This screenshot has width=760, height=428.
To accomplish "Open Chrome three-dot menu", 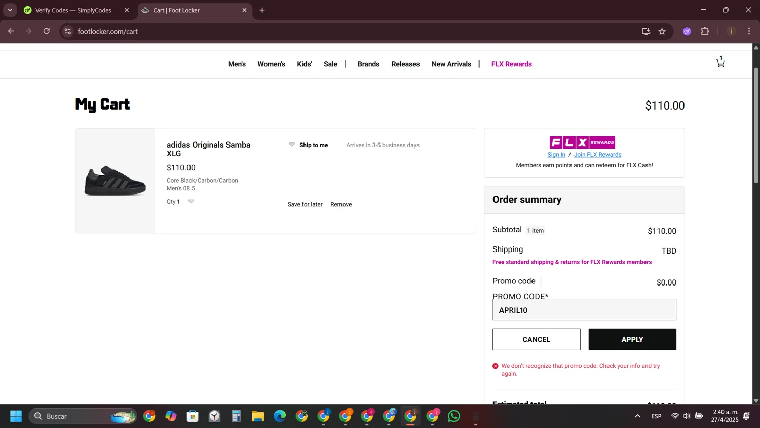I will (749, 31).
